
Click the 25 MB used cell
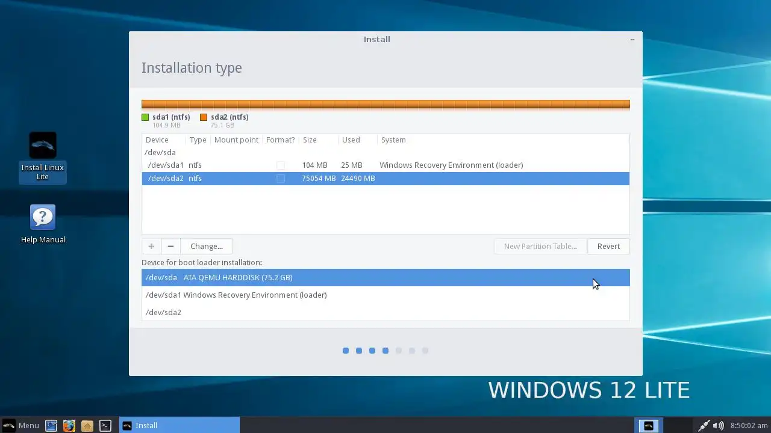click(352, 165)
